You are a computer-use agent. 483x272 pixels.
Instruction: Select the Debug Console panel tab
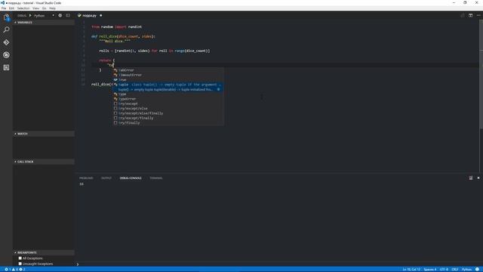(x=131, y=178)
